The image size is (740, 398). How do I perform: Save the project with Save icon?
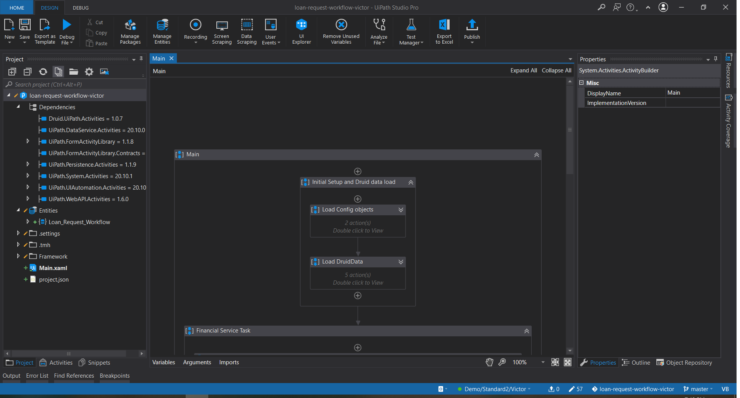coord(25,25)
